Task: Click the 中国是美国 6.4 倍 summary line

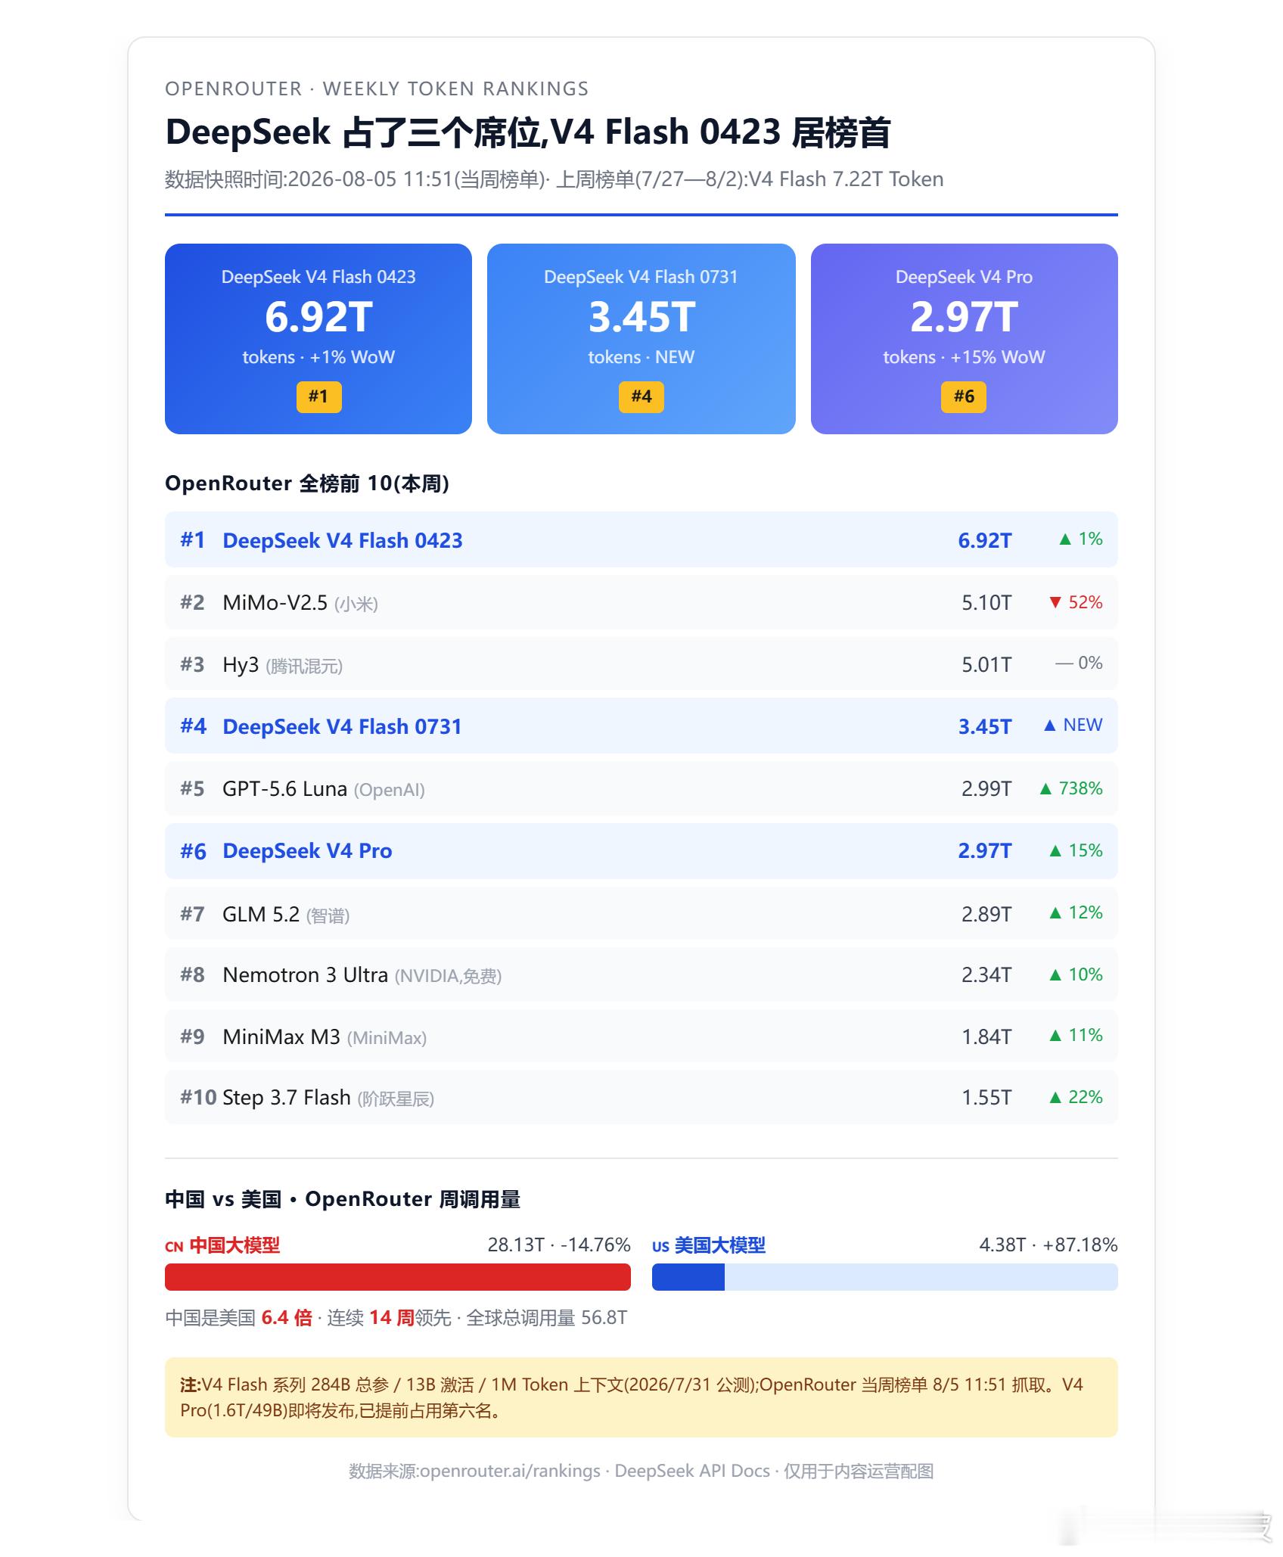Action: [x=396, y=1318]
